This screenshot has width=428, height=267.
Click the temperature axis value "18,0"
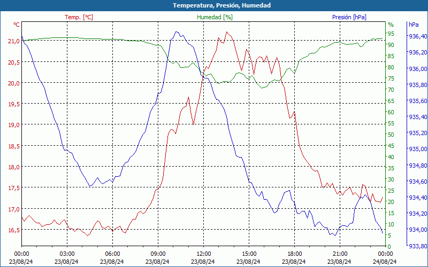click(x=13, y=167)
